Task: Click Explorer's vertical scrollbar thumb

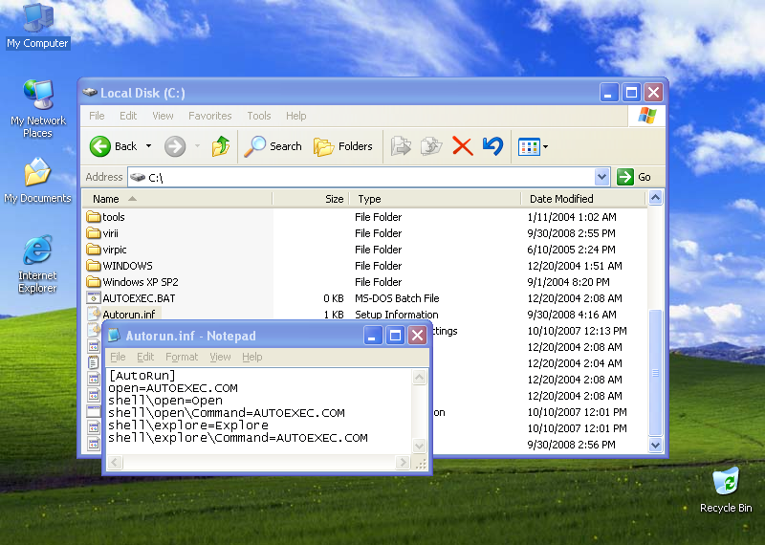Action: point(655,373)
